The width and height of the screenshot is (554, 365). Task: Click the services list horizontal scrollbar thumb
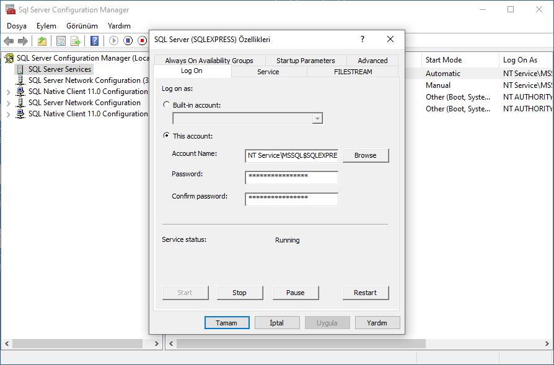click(x=301, y=343)
